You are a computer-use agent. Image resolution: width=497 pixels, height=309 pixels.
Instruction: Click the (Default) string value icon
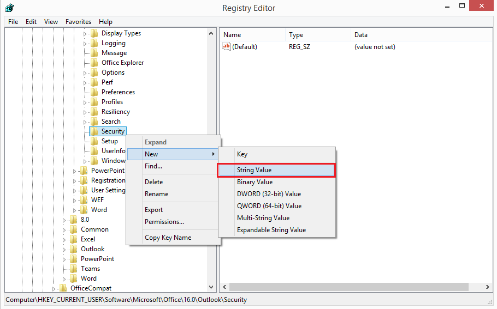pos(226,46)
